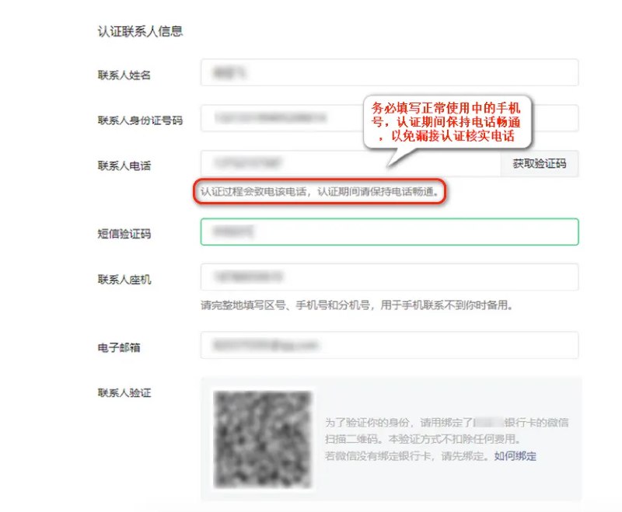This screenshot has height=512, width=622.
Task: Click the 联系人电话 phone number field
Action: [x=351, y=163]
